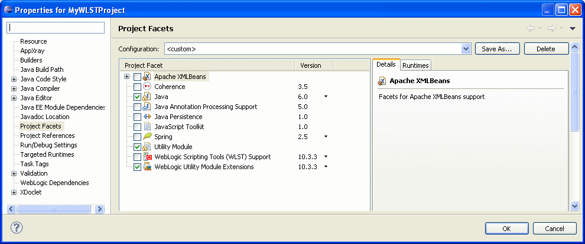Click the Java facet icon
Image resolution: width=585 pixels, height=244 pixels.
[147, 97]
